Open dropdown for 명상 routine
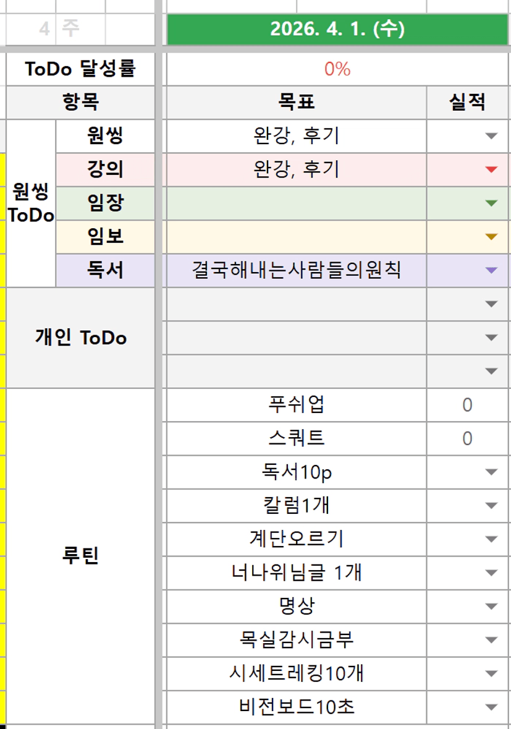This screenshot has width=511, height=729. point(492,607)
